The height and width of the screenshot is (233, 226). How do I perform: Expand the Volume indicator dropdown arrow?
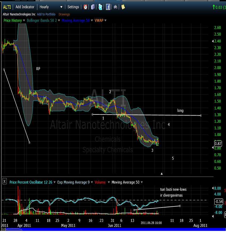(x=109, y=182)
